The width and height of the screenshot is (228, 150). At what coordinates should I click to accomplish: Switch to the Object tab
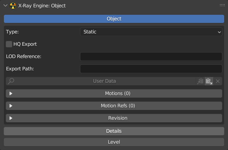point(114,19)
